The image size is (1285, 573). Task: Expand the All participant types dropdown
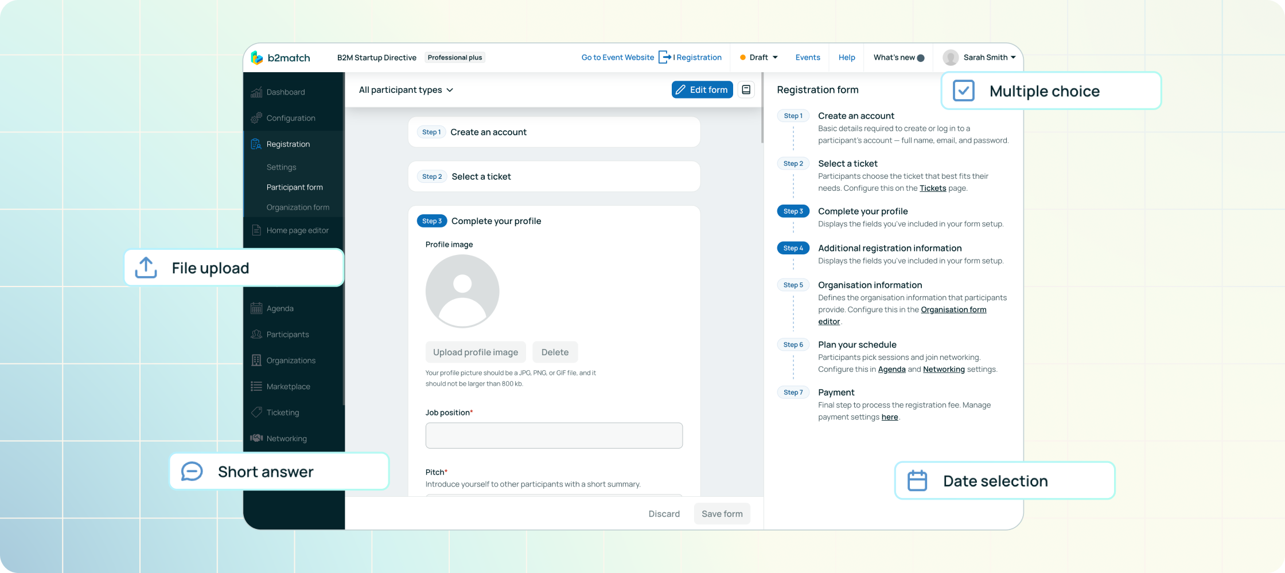coord(406,90)
